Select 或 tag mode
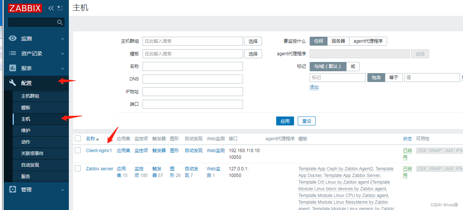The image size is (463, 210). pyautogui.click(x=353, y=66)
